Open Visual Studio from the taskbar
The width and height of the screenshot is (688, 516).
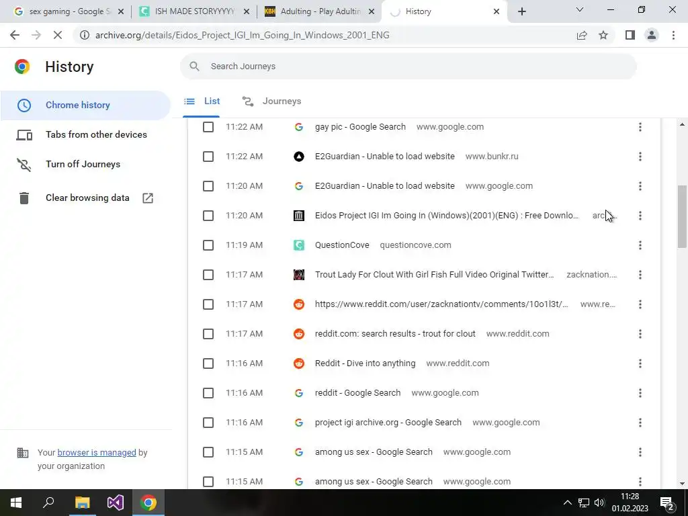115,503
